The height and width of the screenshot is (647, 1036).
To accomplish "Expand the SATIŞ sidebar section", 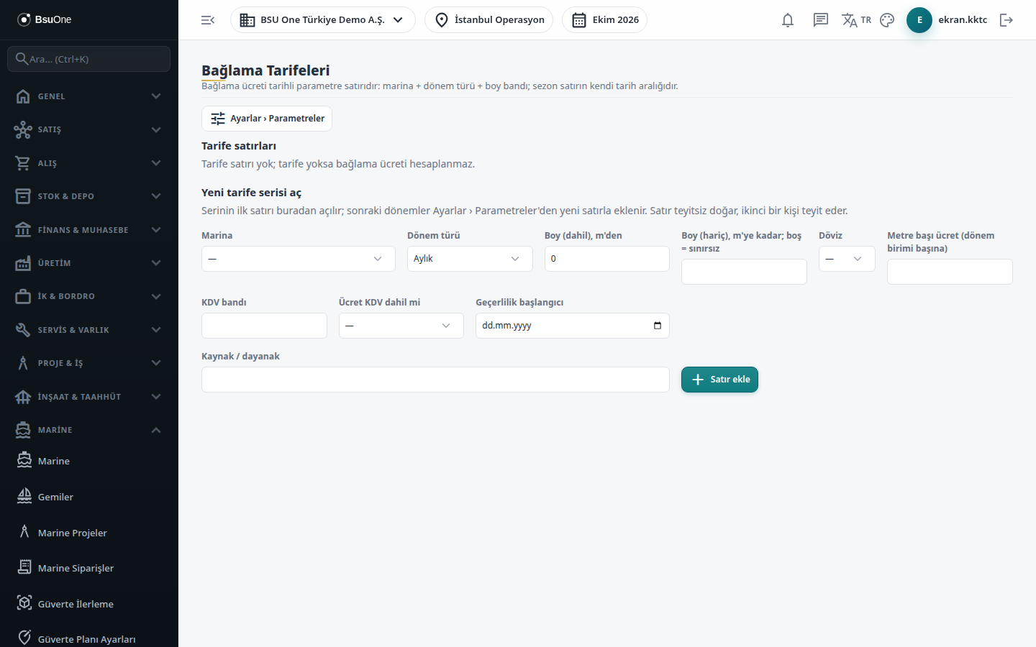I will pos(89,129).
